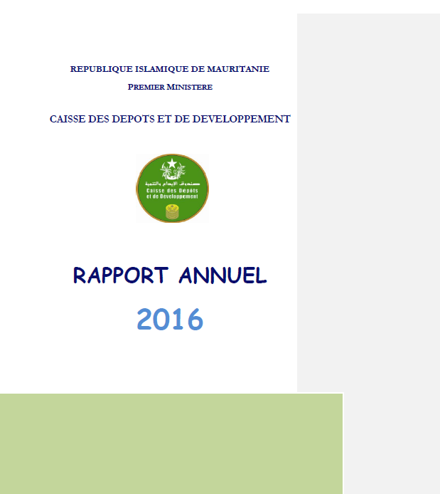Click the "RAPPORT ANNUEL" title text
This screenshot has height=494, width=440.
pyautogui.click(x=170, y=275)
